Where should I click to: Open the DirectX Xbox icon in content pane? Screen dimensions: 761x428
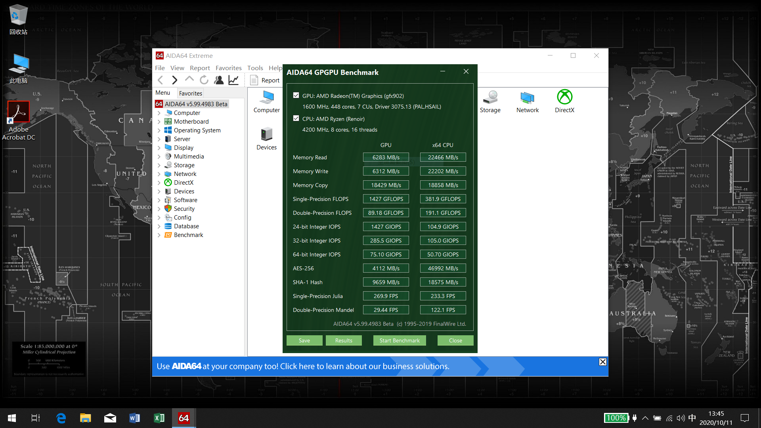click(564, 101)
